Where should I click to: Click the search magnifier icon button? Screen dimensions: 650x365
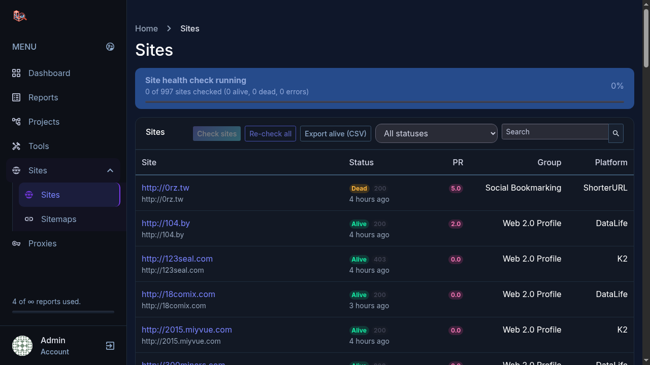coord(616,133)
